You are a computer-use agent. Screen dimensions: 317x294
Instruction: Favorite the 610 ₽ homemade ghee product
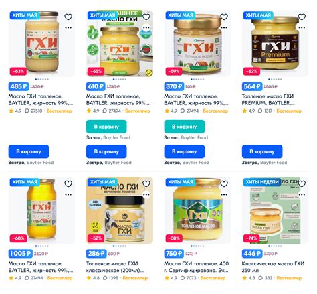pyautogui.click(x=146, y=17)
